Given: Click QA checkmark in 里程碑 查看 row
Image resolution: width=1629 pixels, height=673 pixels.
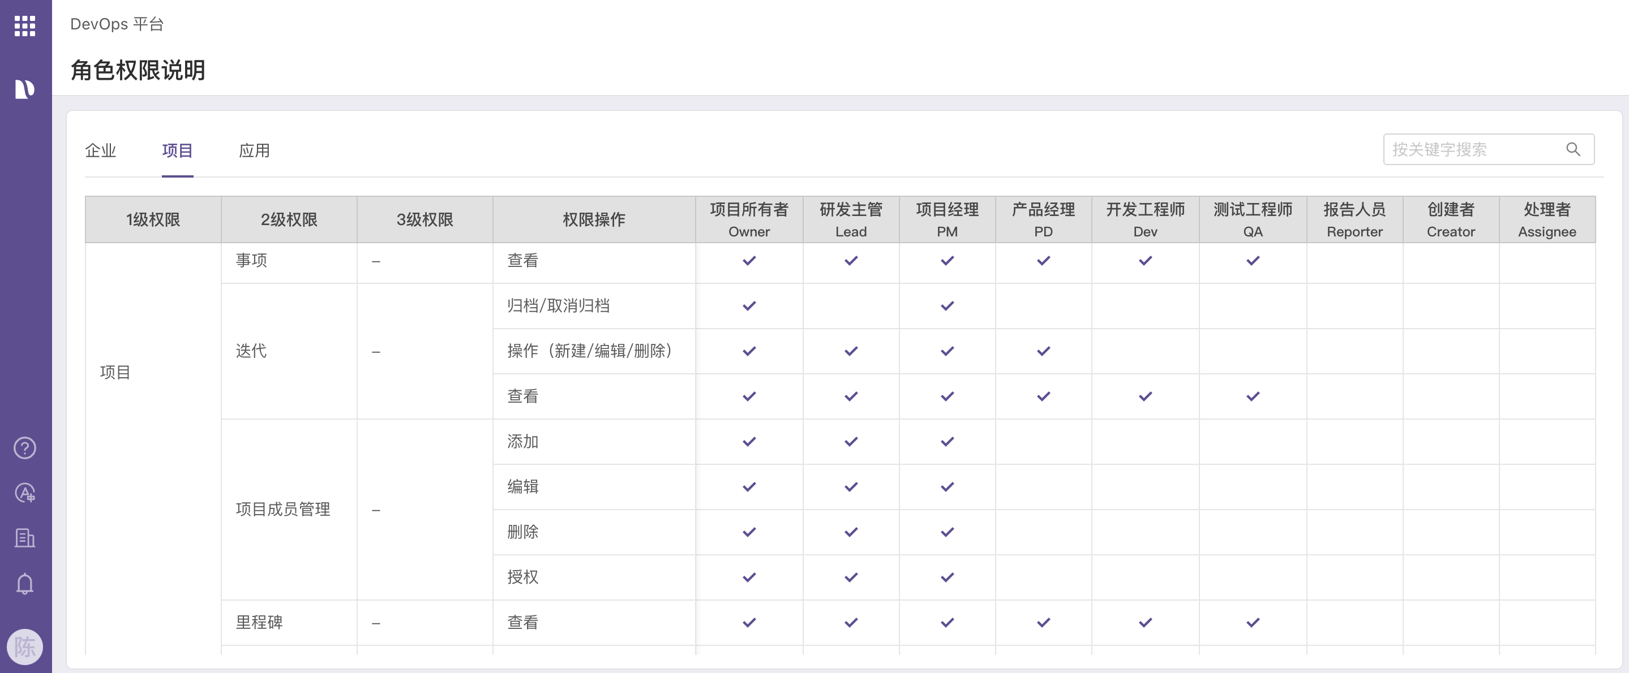Looking at the screenshot, I should [1252, 623].
